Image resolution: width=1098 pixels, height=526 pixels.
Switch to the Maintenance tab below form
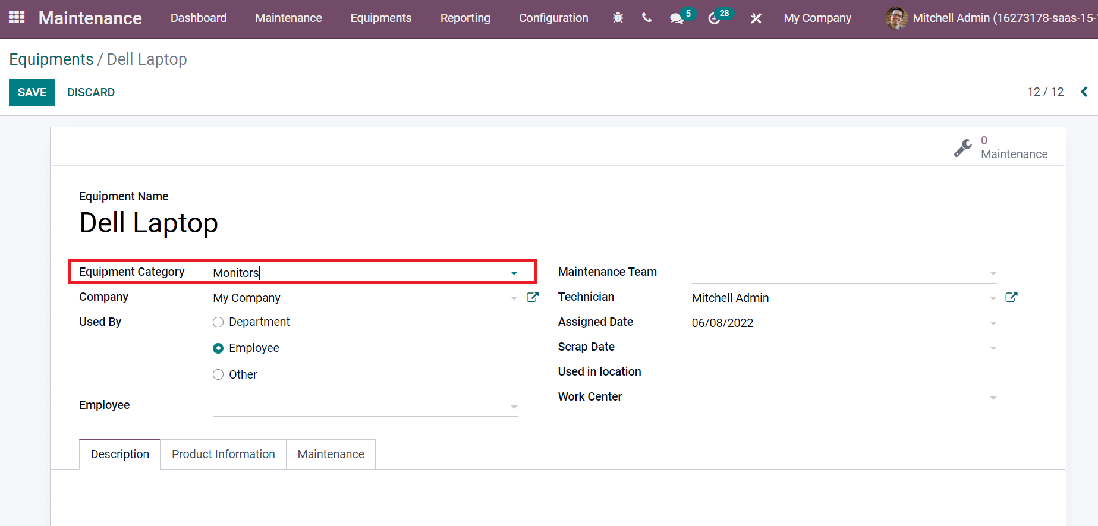point(331,454)
